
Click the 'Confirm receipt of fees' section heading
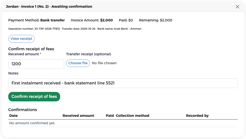(31, 49)
